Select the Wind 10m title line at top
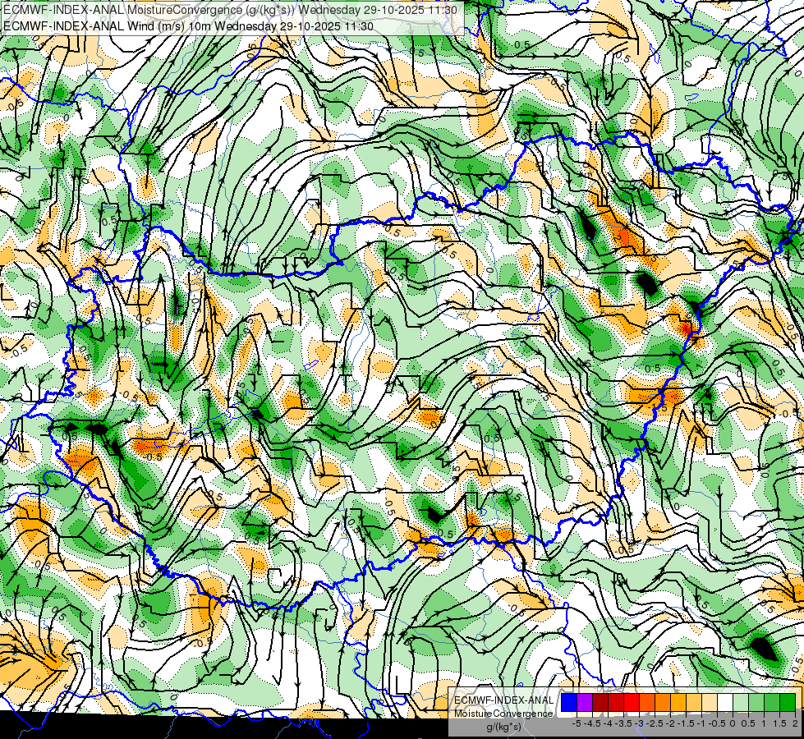This screenshot has height=739, width=804. click(x=188, y=26)
